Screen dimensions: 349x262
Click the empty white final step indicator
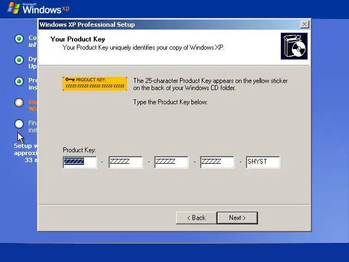pos(19,124)
